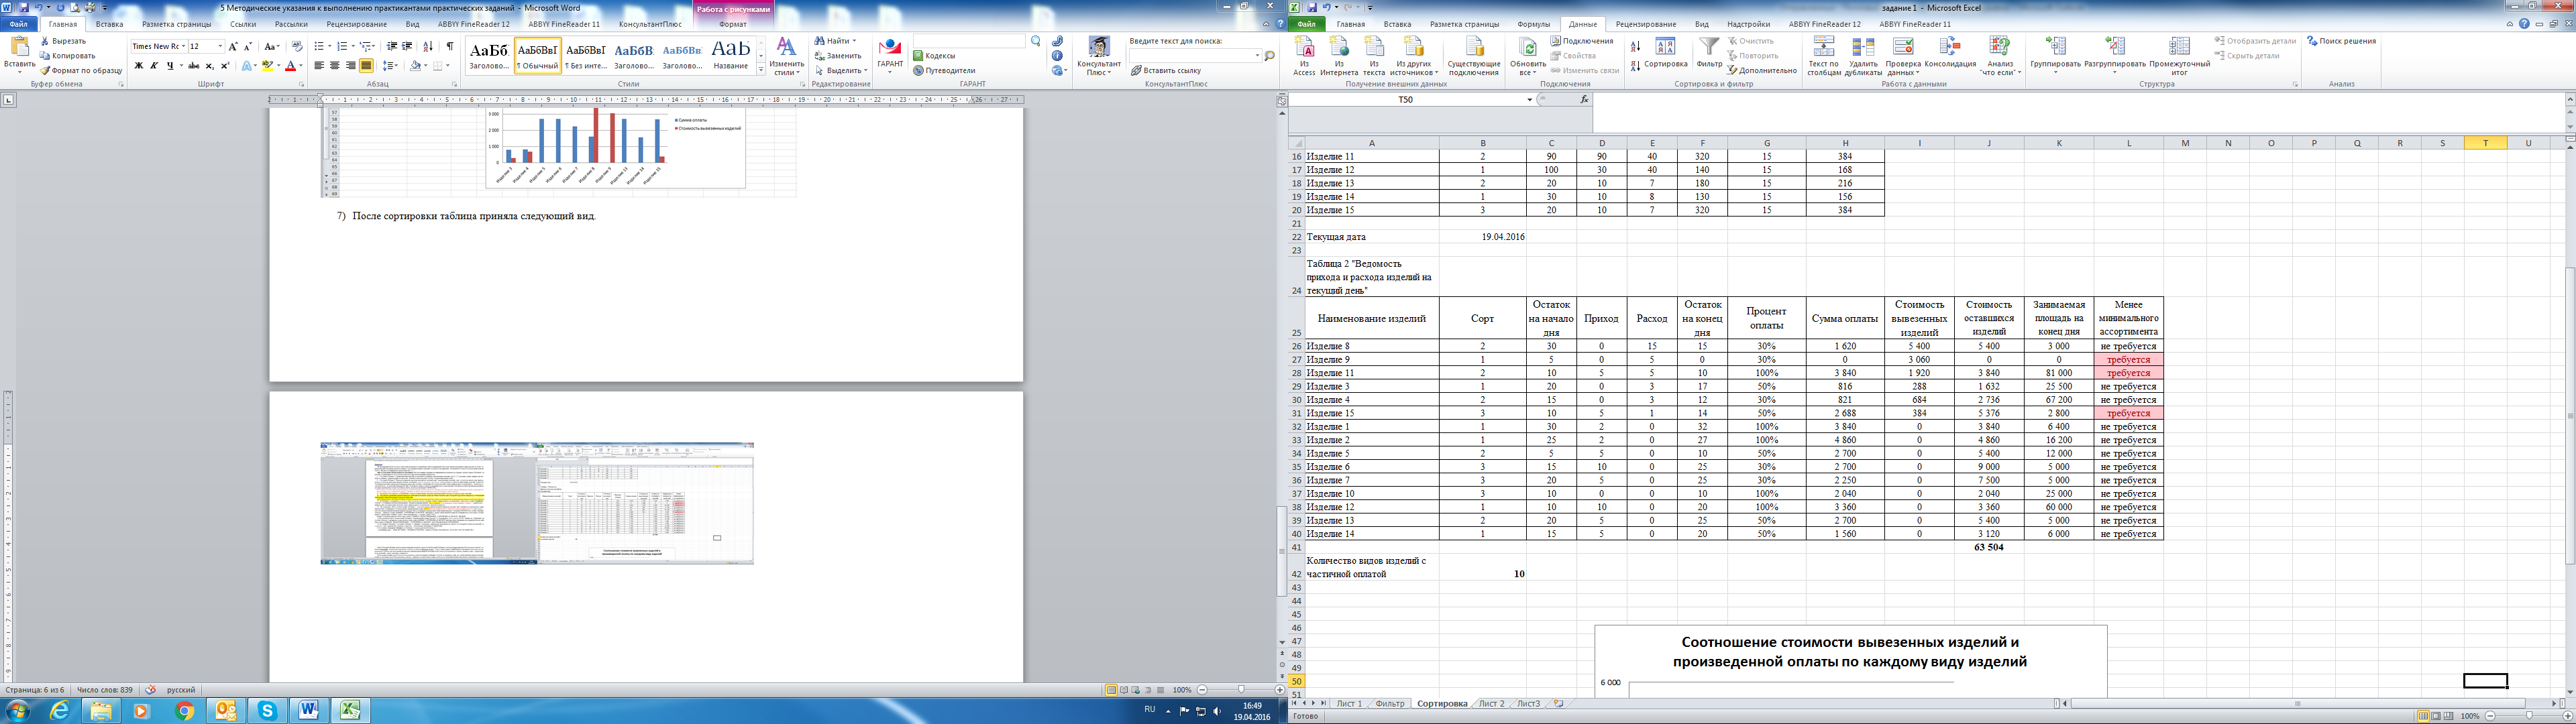Viewport: 2576px width, 724px height.
Task: Toggle justified alignment in Word
Action: [x=366, y=66]
